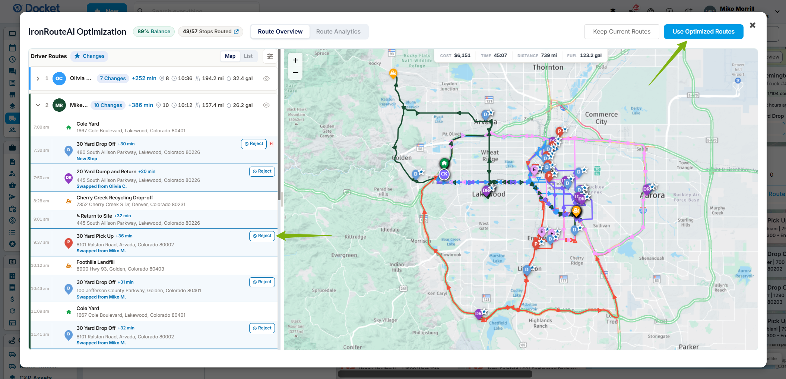Click Keep Current Routes
The height and width of the screenshot is (379, 786).
[622, 32]
